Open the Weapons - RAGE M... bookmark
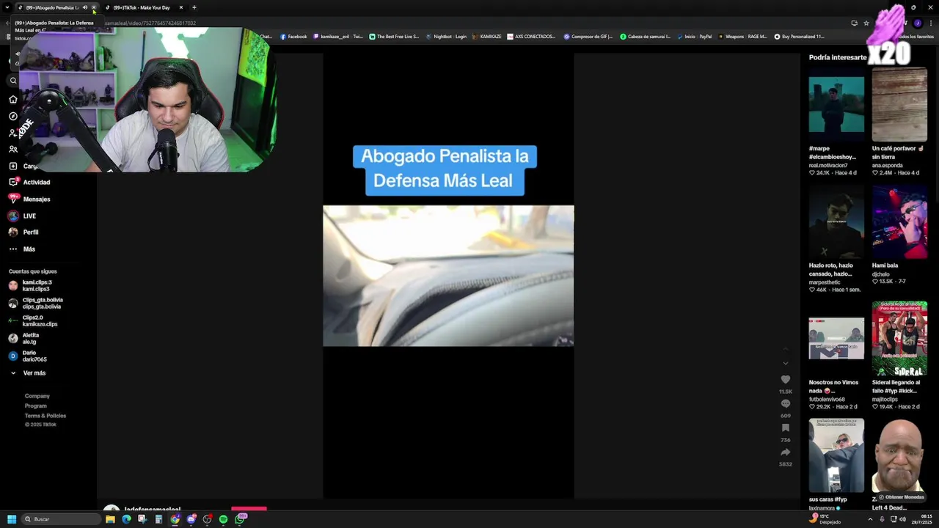 point(742,36)
